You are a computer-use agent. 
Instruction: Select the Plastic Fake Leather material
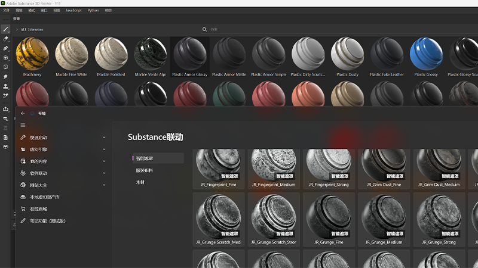coord(387,57)
